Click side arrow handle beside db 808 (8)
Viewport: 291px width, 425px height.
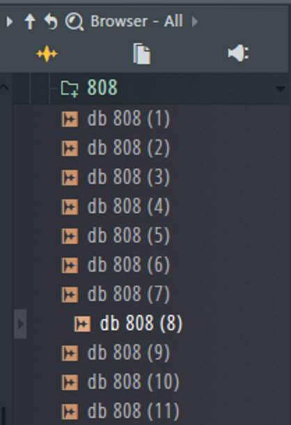20,324
